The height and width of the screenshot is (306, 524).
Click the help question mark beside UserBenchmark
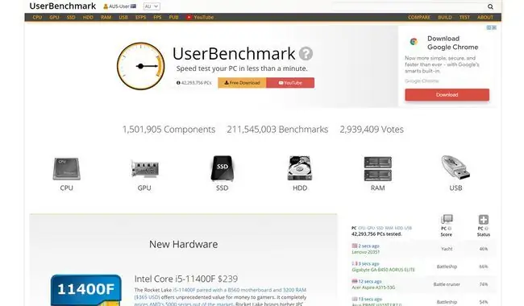[x=306, y=53]
